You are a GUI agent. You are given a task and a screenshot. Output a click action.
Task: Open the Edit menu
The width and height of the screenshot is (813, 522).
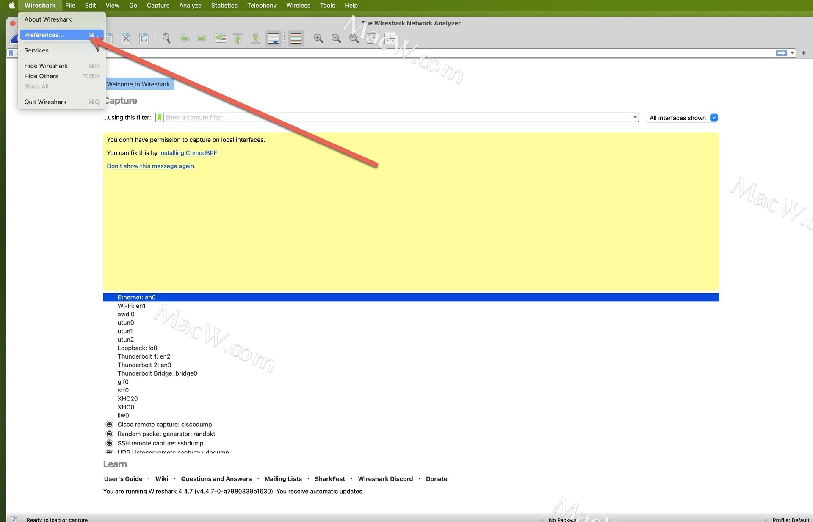coord(90,6)
